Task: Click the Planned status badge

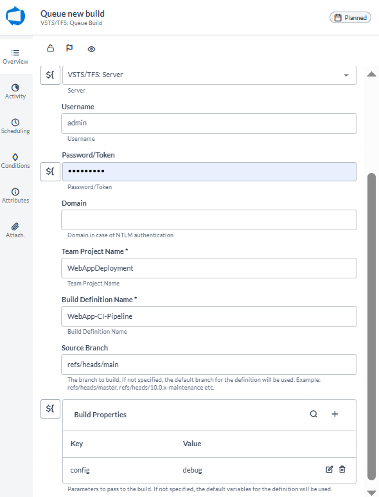Action: [x=350, y=18]
